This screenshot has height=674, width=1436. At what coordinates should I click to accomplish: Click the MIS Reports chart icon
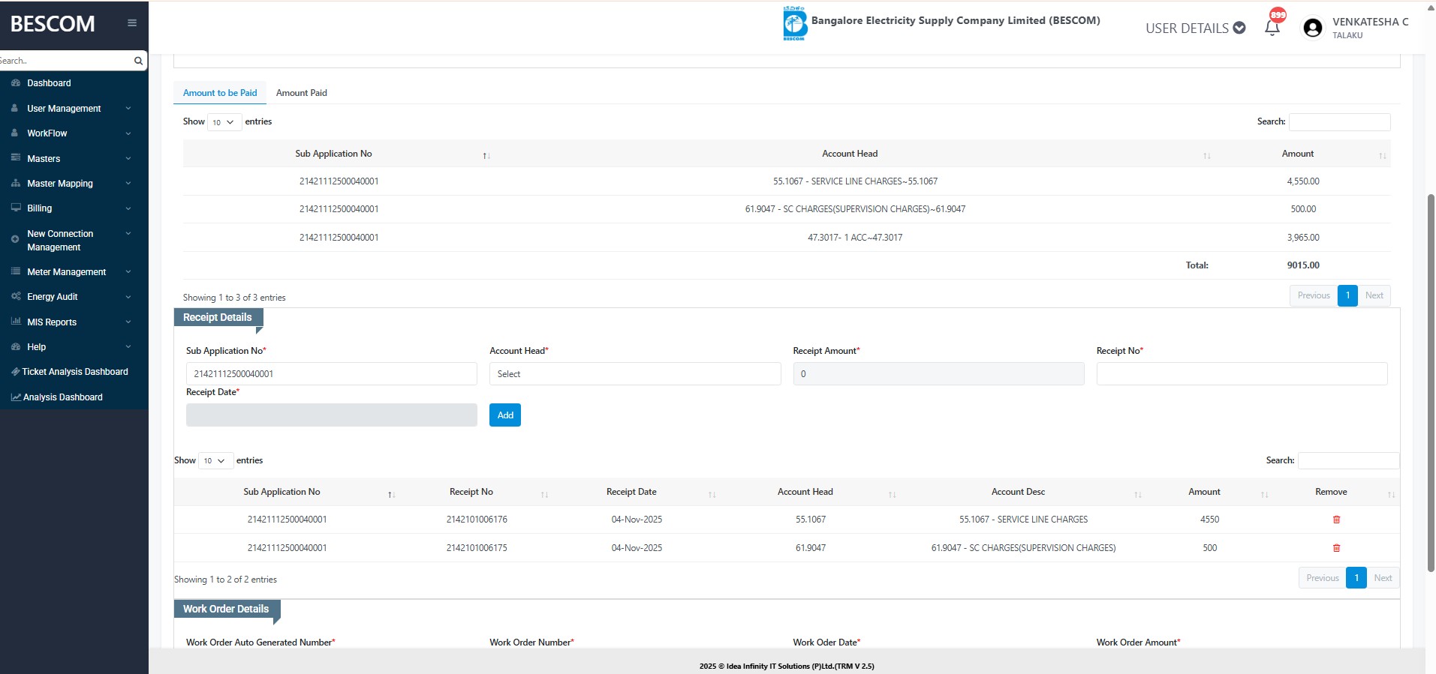15,322
